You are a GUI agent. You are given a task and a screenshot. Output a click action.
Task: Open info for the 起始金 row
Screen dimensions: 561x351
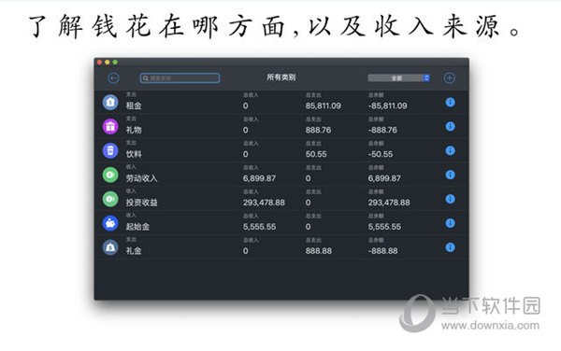(450, 223)
